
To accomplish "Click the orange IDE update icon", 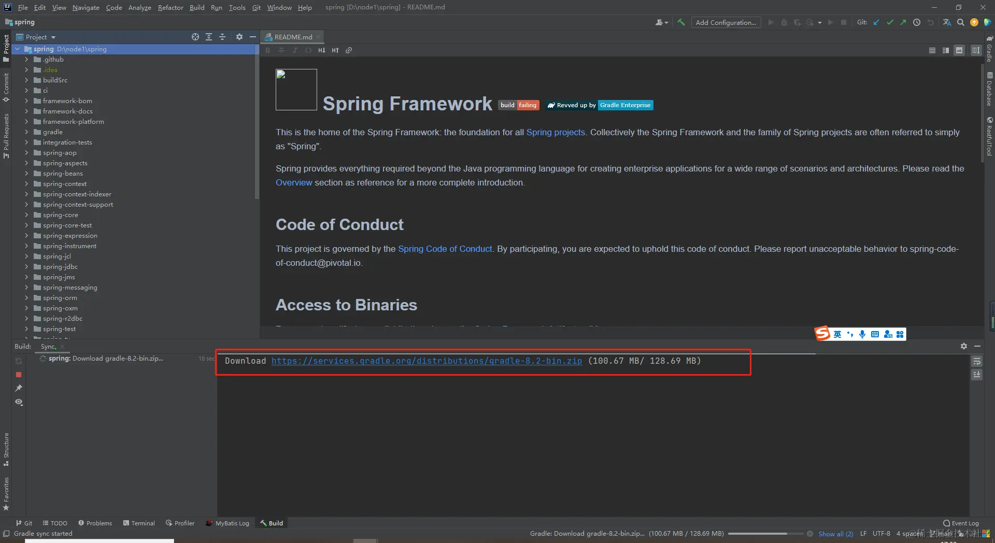I will [974, 22].
